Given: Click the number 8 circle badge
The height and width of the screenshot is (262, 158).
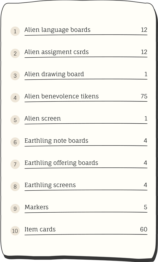Looking at the screenshot, I should (15, 186).
